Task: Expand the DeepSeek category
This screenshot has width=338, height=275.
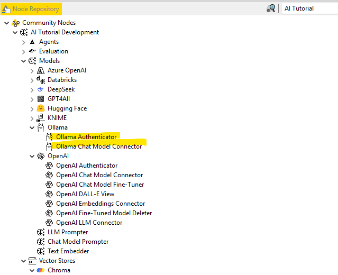Action: pos(32,90)
